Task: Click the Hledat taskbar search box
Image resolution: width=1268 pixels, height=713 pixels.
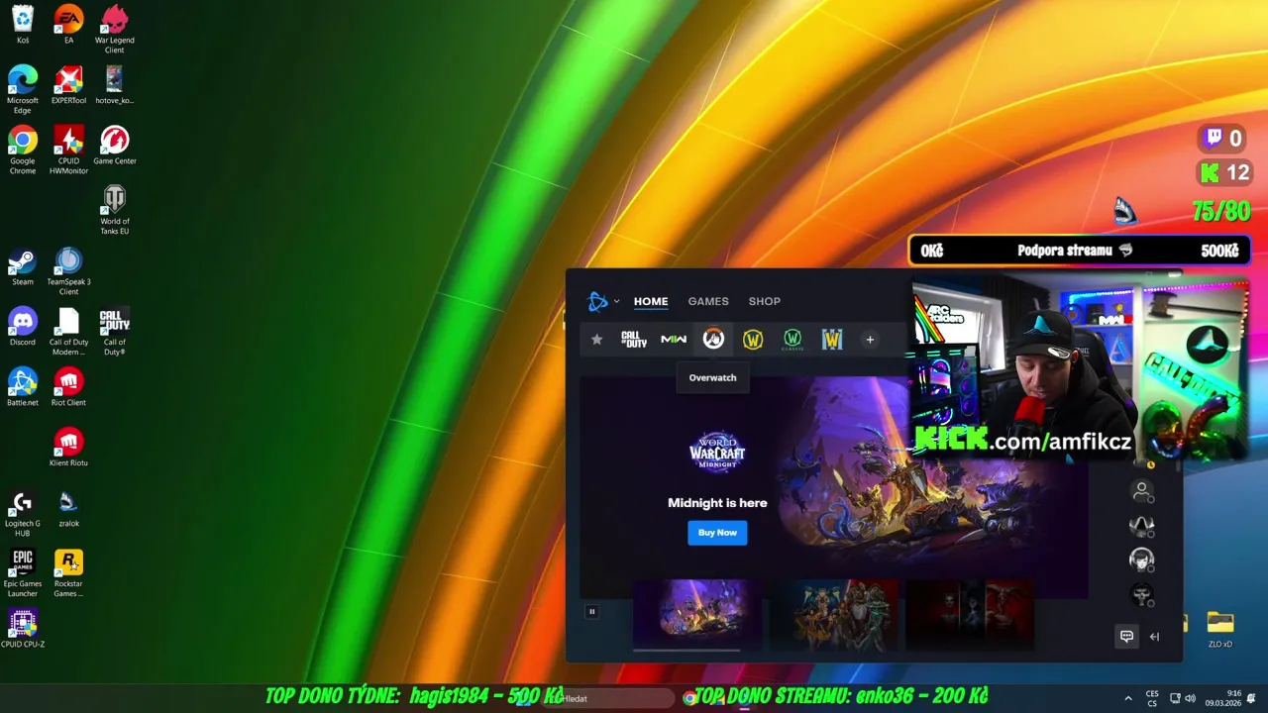Action: (609, 698)
